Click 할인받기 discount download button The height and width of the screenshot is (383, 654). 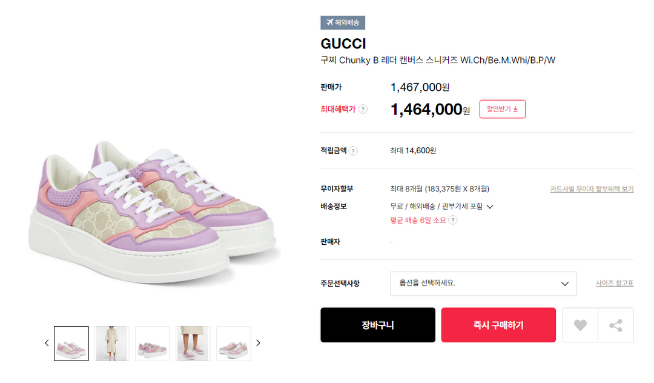coord(502,109)
